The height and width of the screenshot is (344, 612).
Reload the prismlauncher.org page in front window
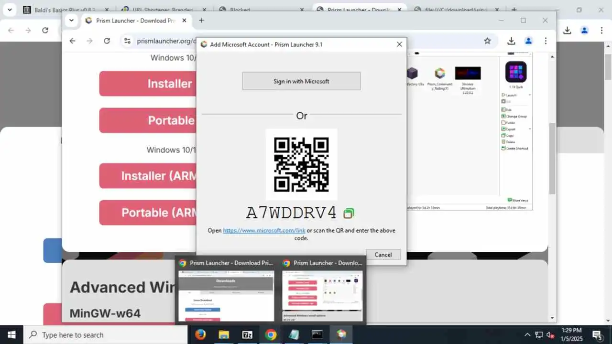[x=107, y=41]
